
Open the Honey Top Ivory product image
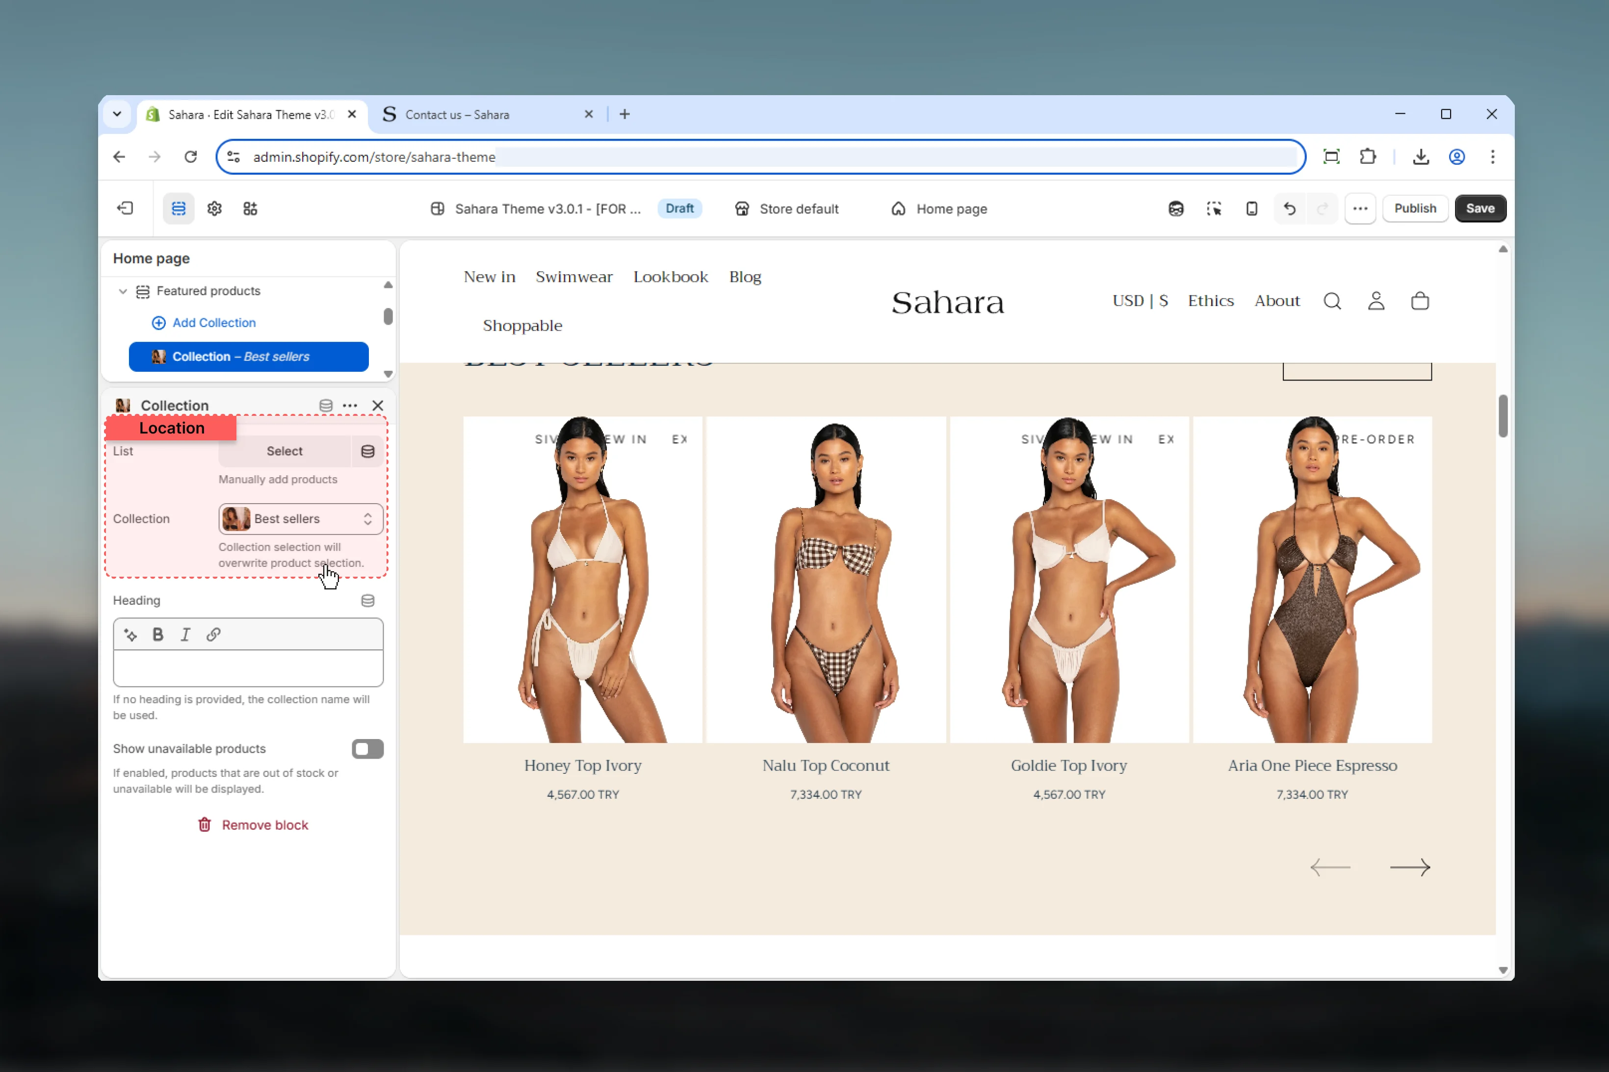pyautogui.click(x=583, y=580)
